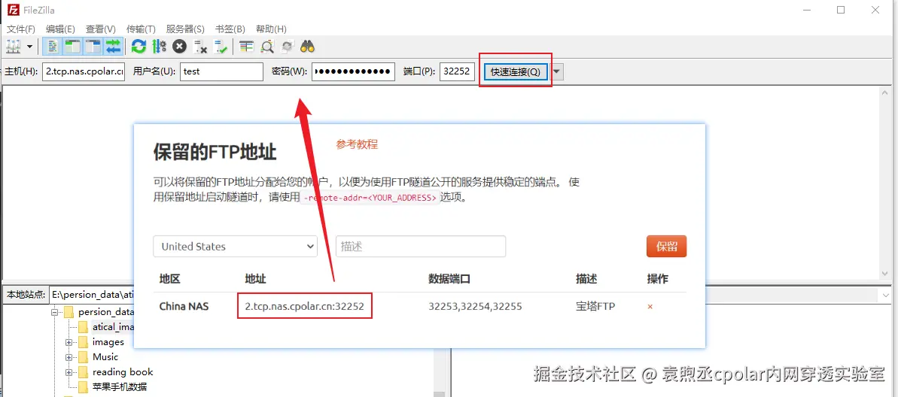Select the persion_data folder
898x397 pixels.
106,312
